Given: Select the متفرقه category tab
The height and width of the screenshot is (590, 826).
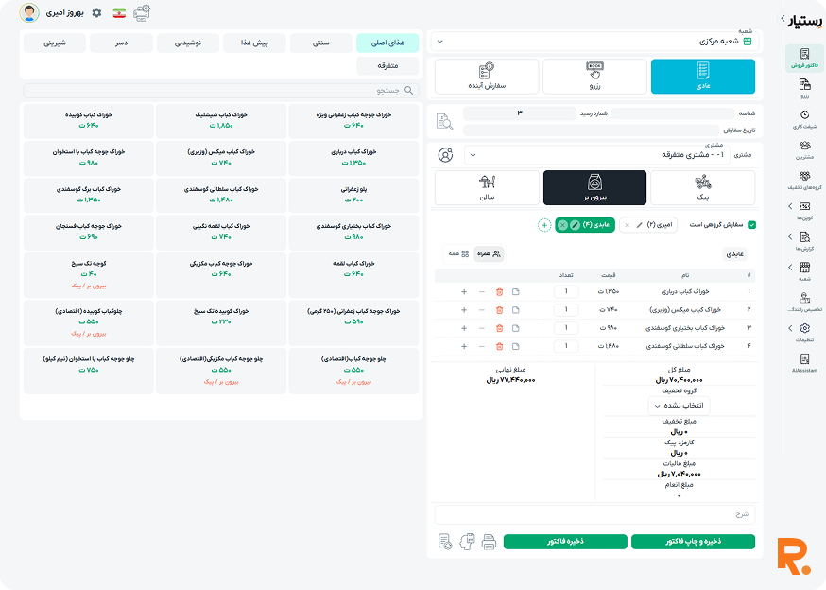Looking at the screenshot, I should tap(387, 66).
